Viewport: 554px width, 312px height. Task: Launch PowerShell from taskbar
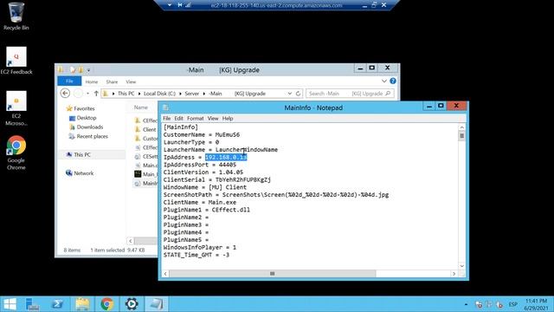click(58, 304)
